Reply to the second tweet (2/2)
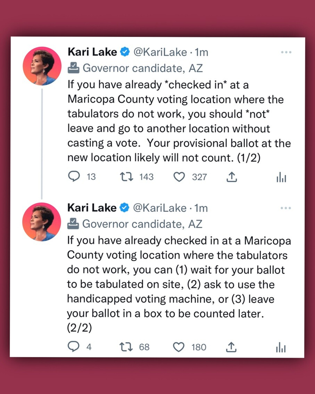 (73, 347)
